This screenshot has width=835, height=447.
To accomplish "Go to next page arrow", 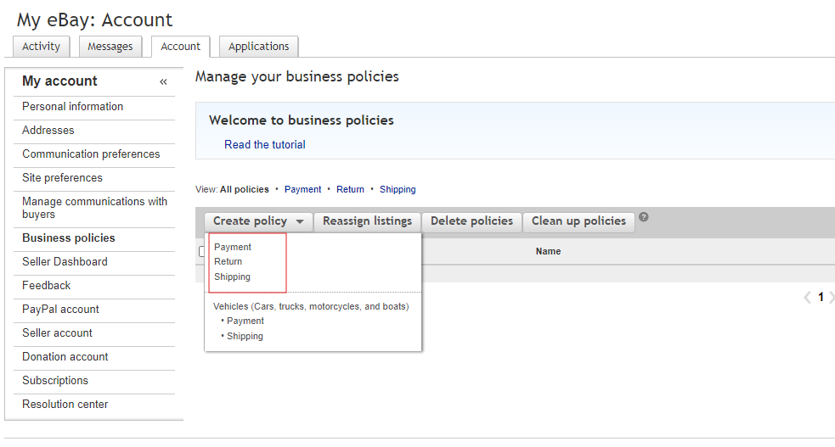I will (832, 297).
